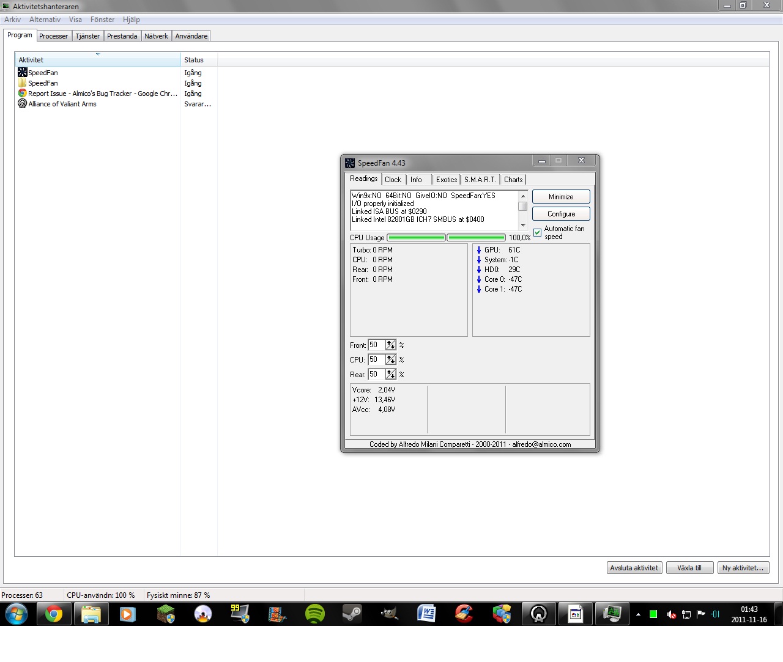Viewport: 783px width, 662px height.
Task: Click the System temperature down-arrow icon
Action: [479, 260]
